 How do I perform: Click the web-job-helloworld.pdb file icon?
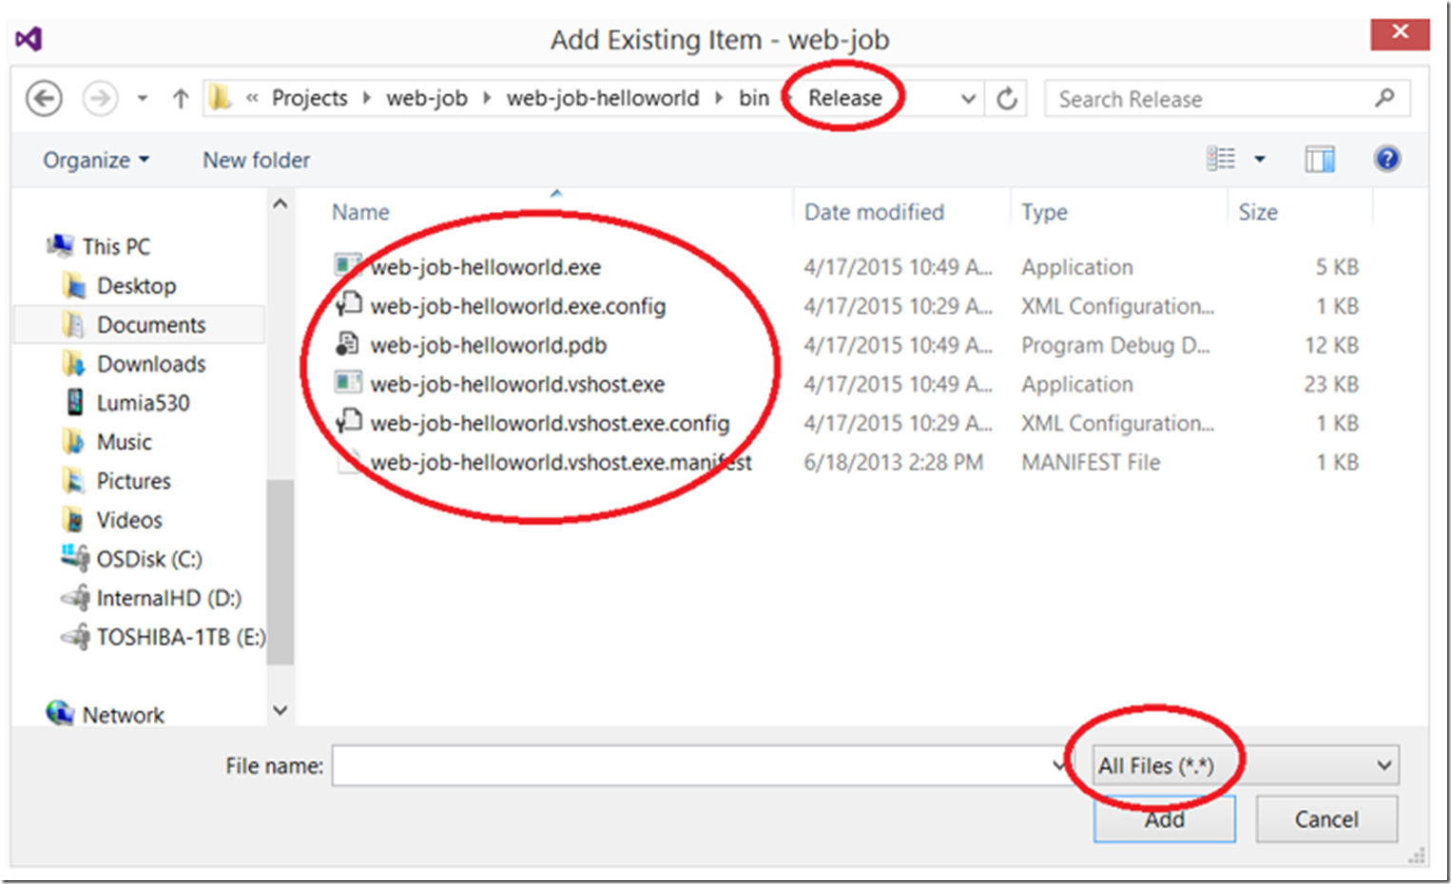pyautogui.click(x=348, y=343)
